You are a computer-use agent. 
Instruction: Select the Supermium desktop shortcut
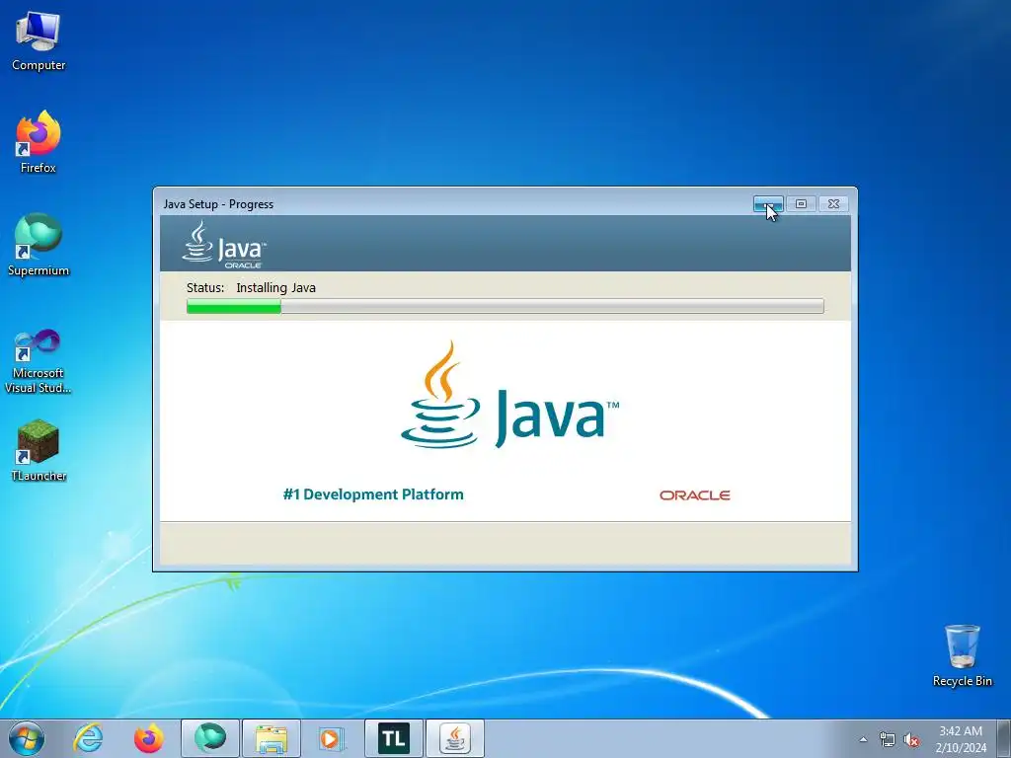(39, 245)
